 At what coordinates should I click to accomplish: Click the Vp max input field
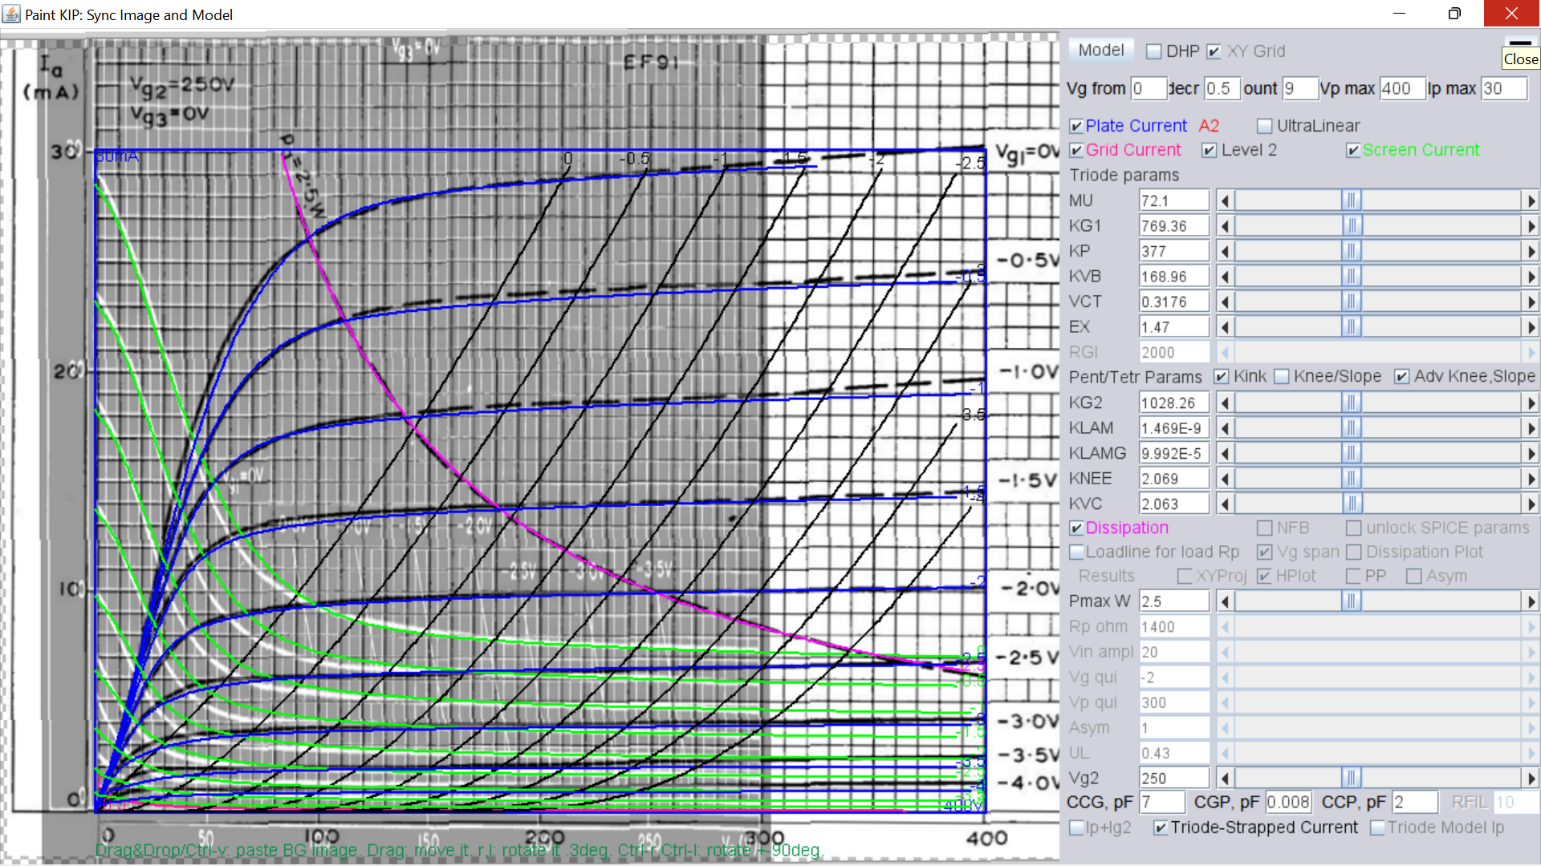pos(1402,88)
